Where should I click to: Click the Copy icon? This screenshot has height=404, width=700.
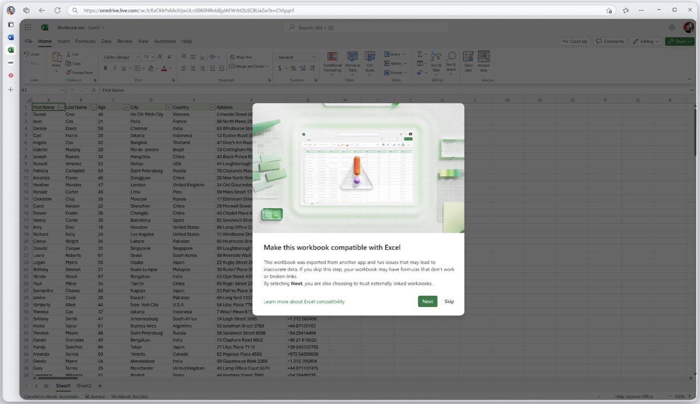[69, 63]
